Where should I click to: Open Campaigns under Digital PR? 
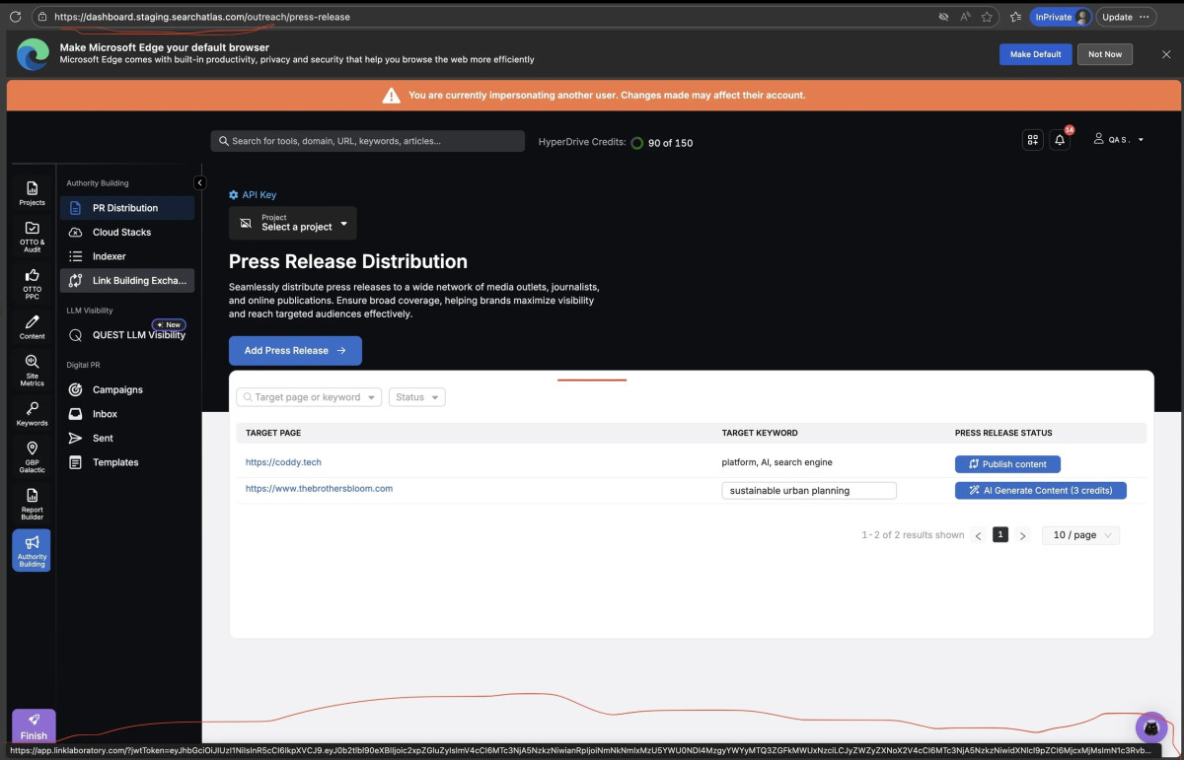tap(117, 390)
